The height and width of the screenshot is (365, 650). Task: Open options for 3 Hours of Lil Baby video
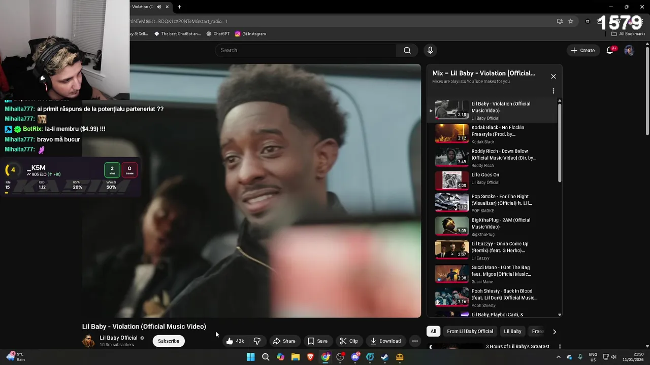(560, 347)
